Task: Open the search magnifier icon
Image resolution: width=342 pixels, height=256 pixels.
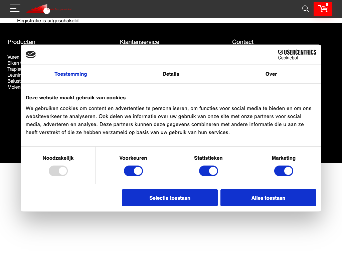Action: tap(305, 9)
